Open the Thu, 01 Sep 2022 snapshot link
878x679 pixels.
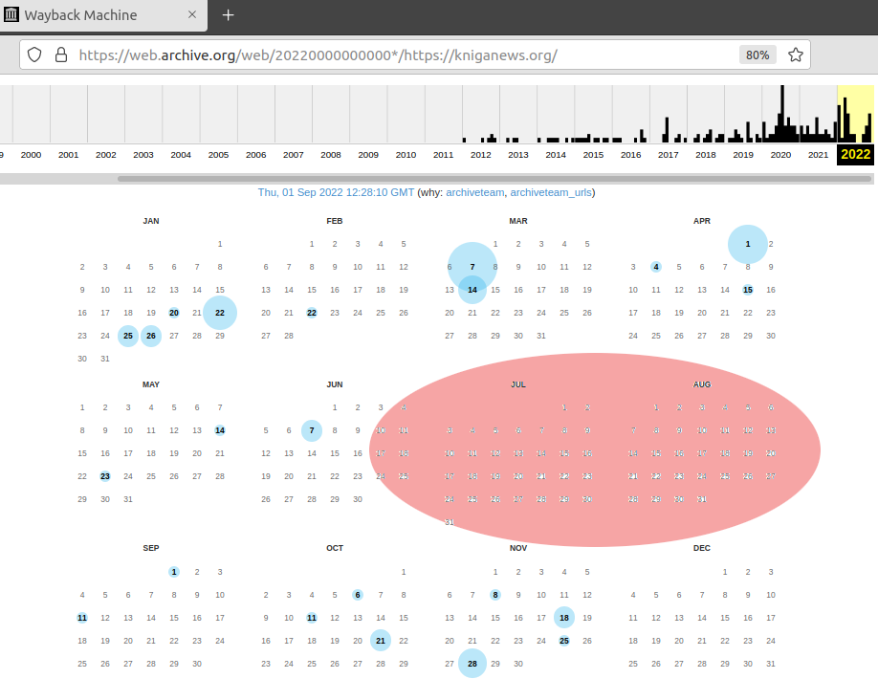point(336,192)
